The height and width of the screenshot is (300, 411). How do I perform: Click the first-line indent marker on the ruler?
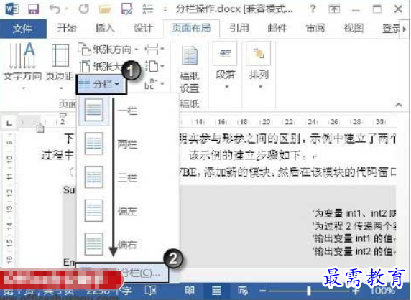coord(63,115)
